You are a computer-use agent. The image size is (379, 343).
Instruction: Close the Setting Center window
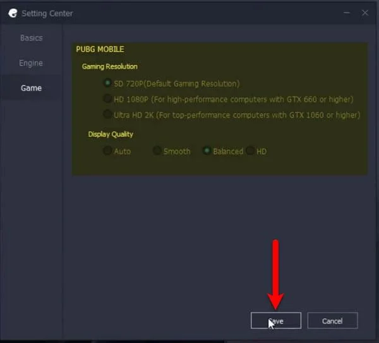pos(365,13)
